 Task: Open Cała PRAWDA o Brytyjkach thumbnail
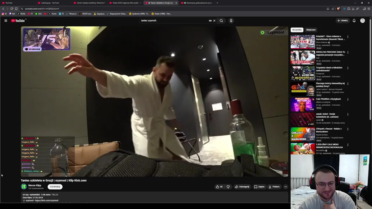pos(303,104)
